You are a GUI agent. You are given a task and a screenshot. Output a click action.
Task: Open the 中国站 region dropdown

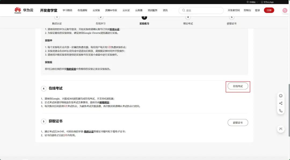tap(252, 2)
